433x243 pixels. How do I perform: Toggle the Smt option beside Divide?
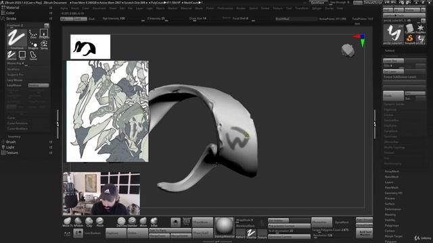pyautogui.click(x=415, y=93)
